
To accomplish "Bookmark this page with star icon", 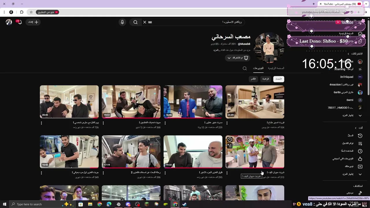I will point(31,12).
